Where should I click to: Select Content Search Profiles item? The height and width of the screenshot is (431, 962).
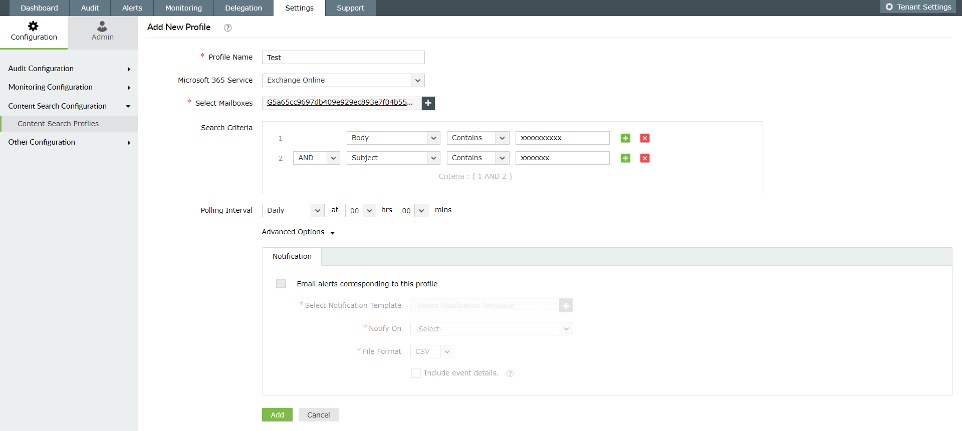69,124
